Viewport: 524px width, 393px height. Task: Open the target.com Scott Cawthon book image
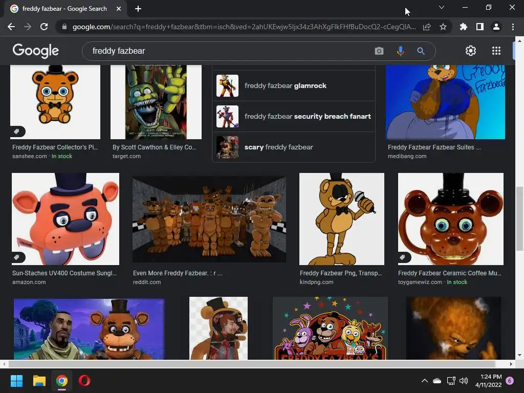(x=156, y=102)
